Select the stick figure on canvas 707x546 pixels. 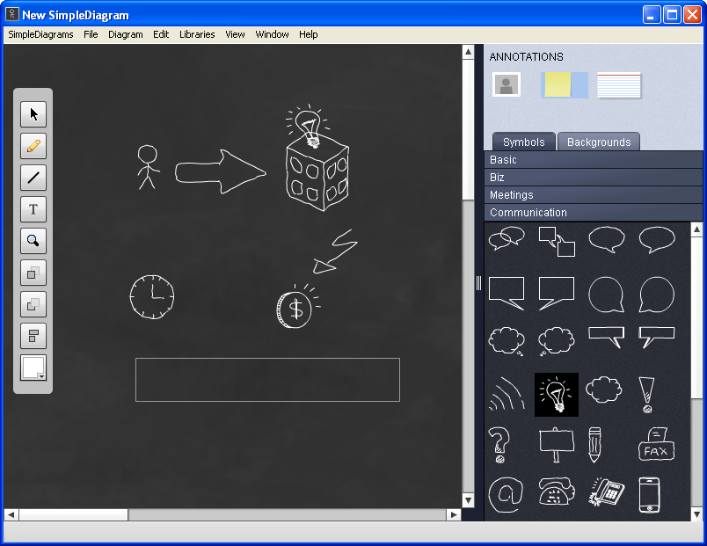pos(149,167)
